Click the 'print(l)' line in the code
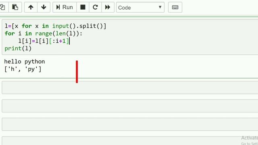258x145 pixels. coord(18,48)
